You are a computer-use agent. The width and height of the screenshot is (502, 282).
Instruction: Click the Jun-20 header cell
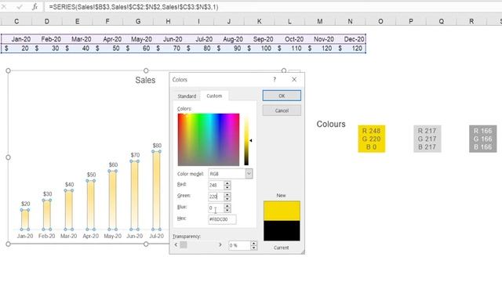pyautogui.click(x=169, y=39)
